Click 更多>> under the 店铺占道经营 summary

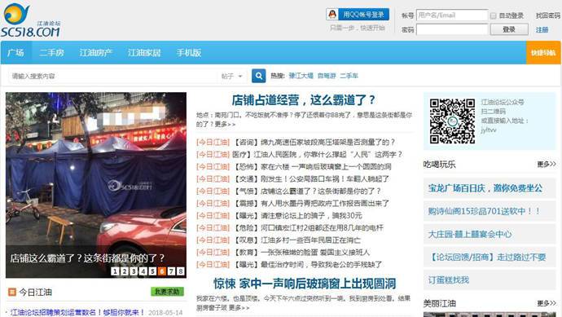(x=225, y=125)
